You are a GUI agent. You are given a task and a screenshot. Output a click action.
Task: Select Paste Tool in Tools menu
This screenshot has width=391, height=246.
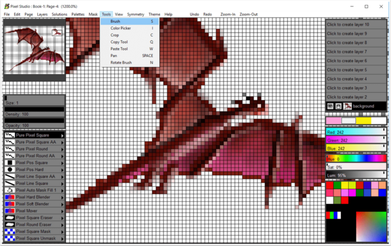[x=130, y=49]
